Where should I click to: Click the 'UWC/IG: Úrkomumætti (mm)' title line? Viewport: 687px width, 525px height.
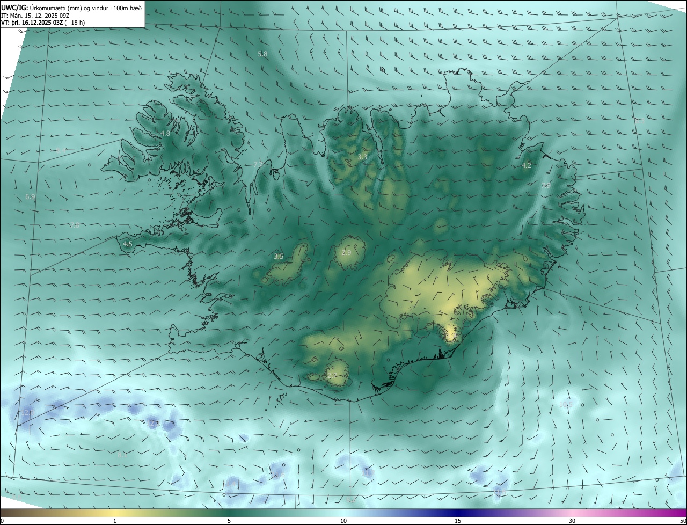point(71,8)
